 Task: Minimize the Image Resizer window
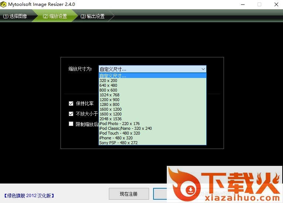coord(243,4)
